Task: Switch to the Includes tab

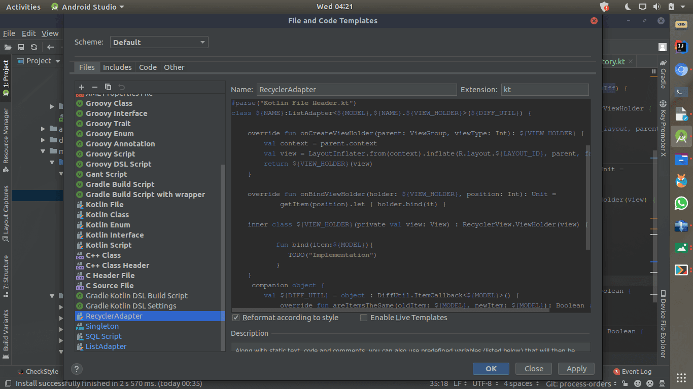Action: point(117,67)
